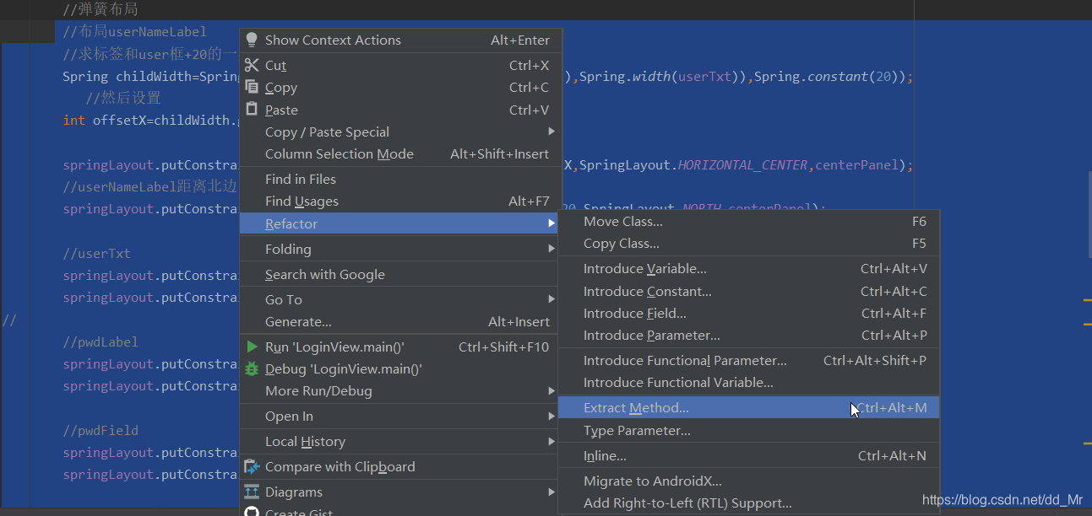Choose Introduce Variable...
The width and height of the screenshot is (1092, 516).
pyautogui.click(x=749, y=268)
